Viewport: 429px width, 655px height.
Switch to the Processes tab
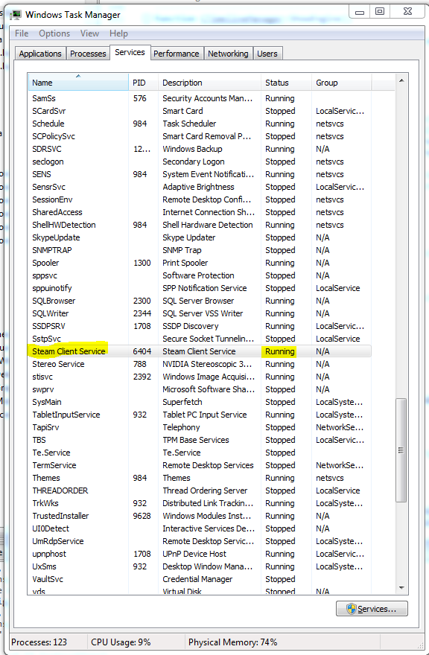[88, 54]
